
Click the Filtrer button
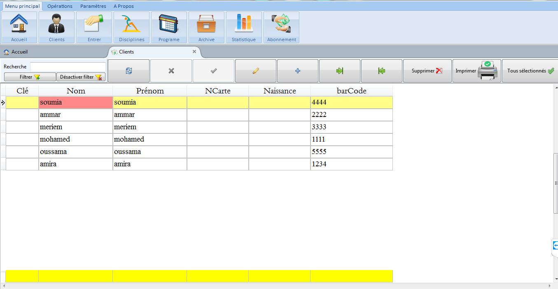30,77
